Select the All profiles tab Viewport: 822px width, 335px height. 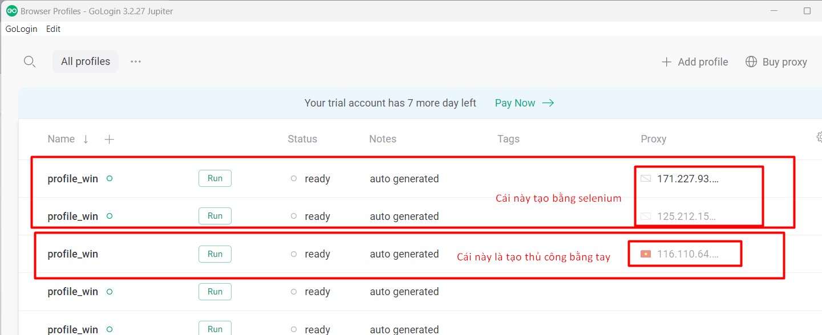pos(86,62)
